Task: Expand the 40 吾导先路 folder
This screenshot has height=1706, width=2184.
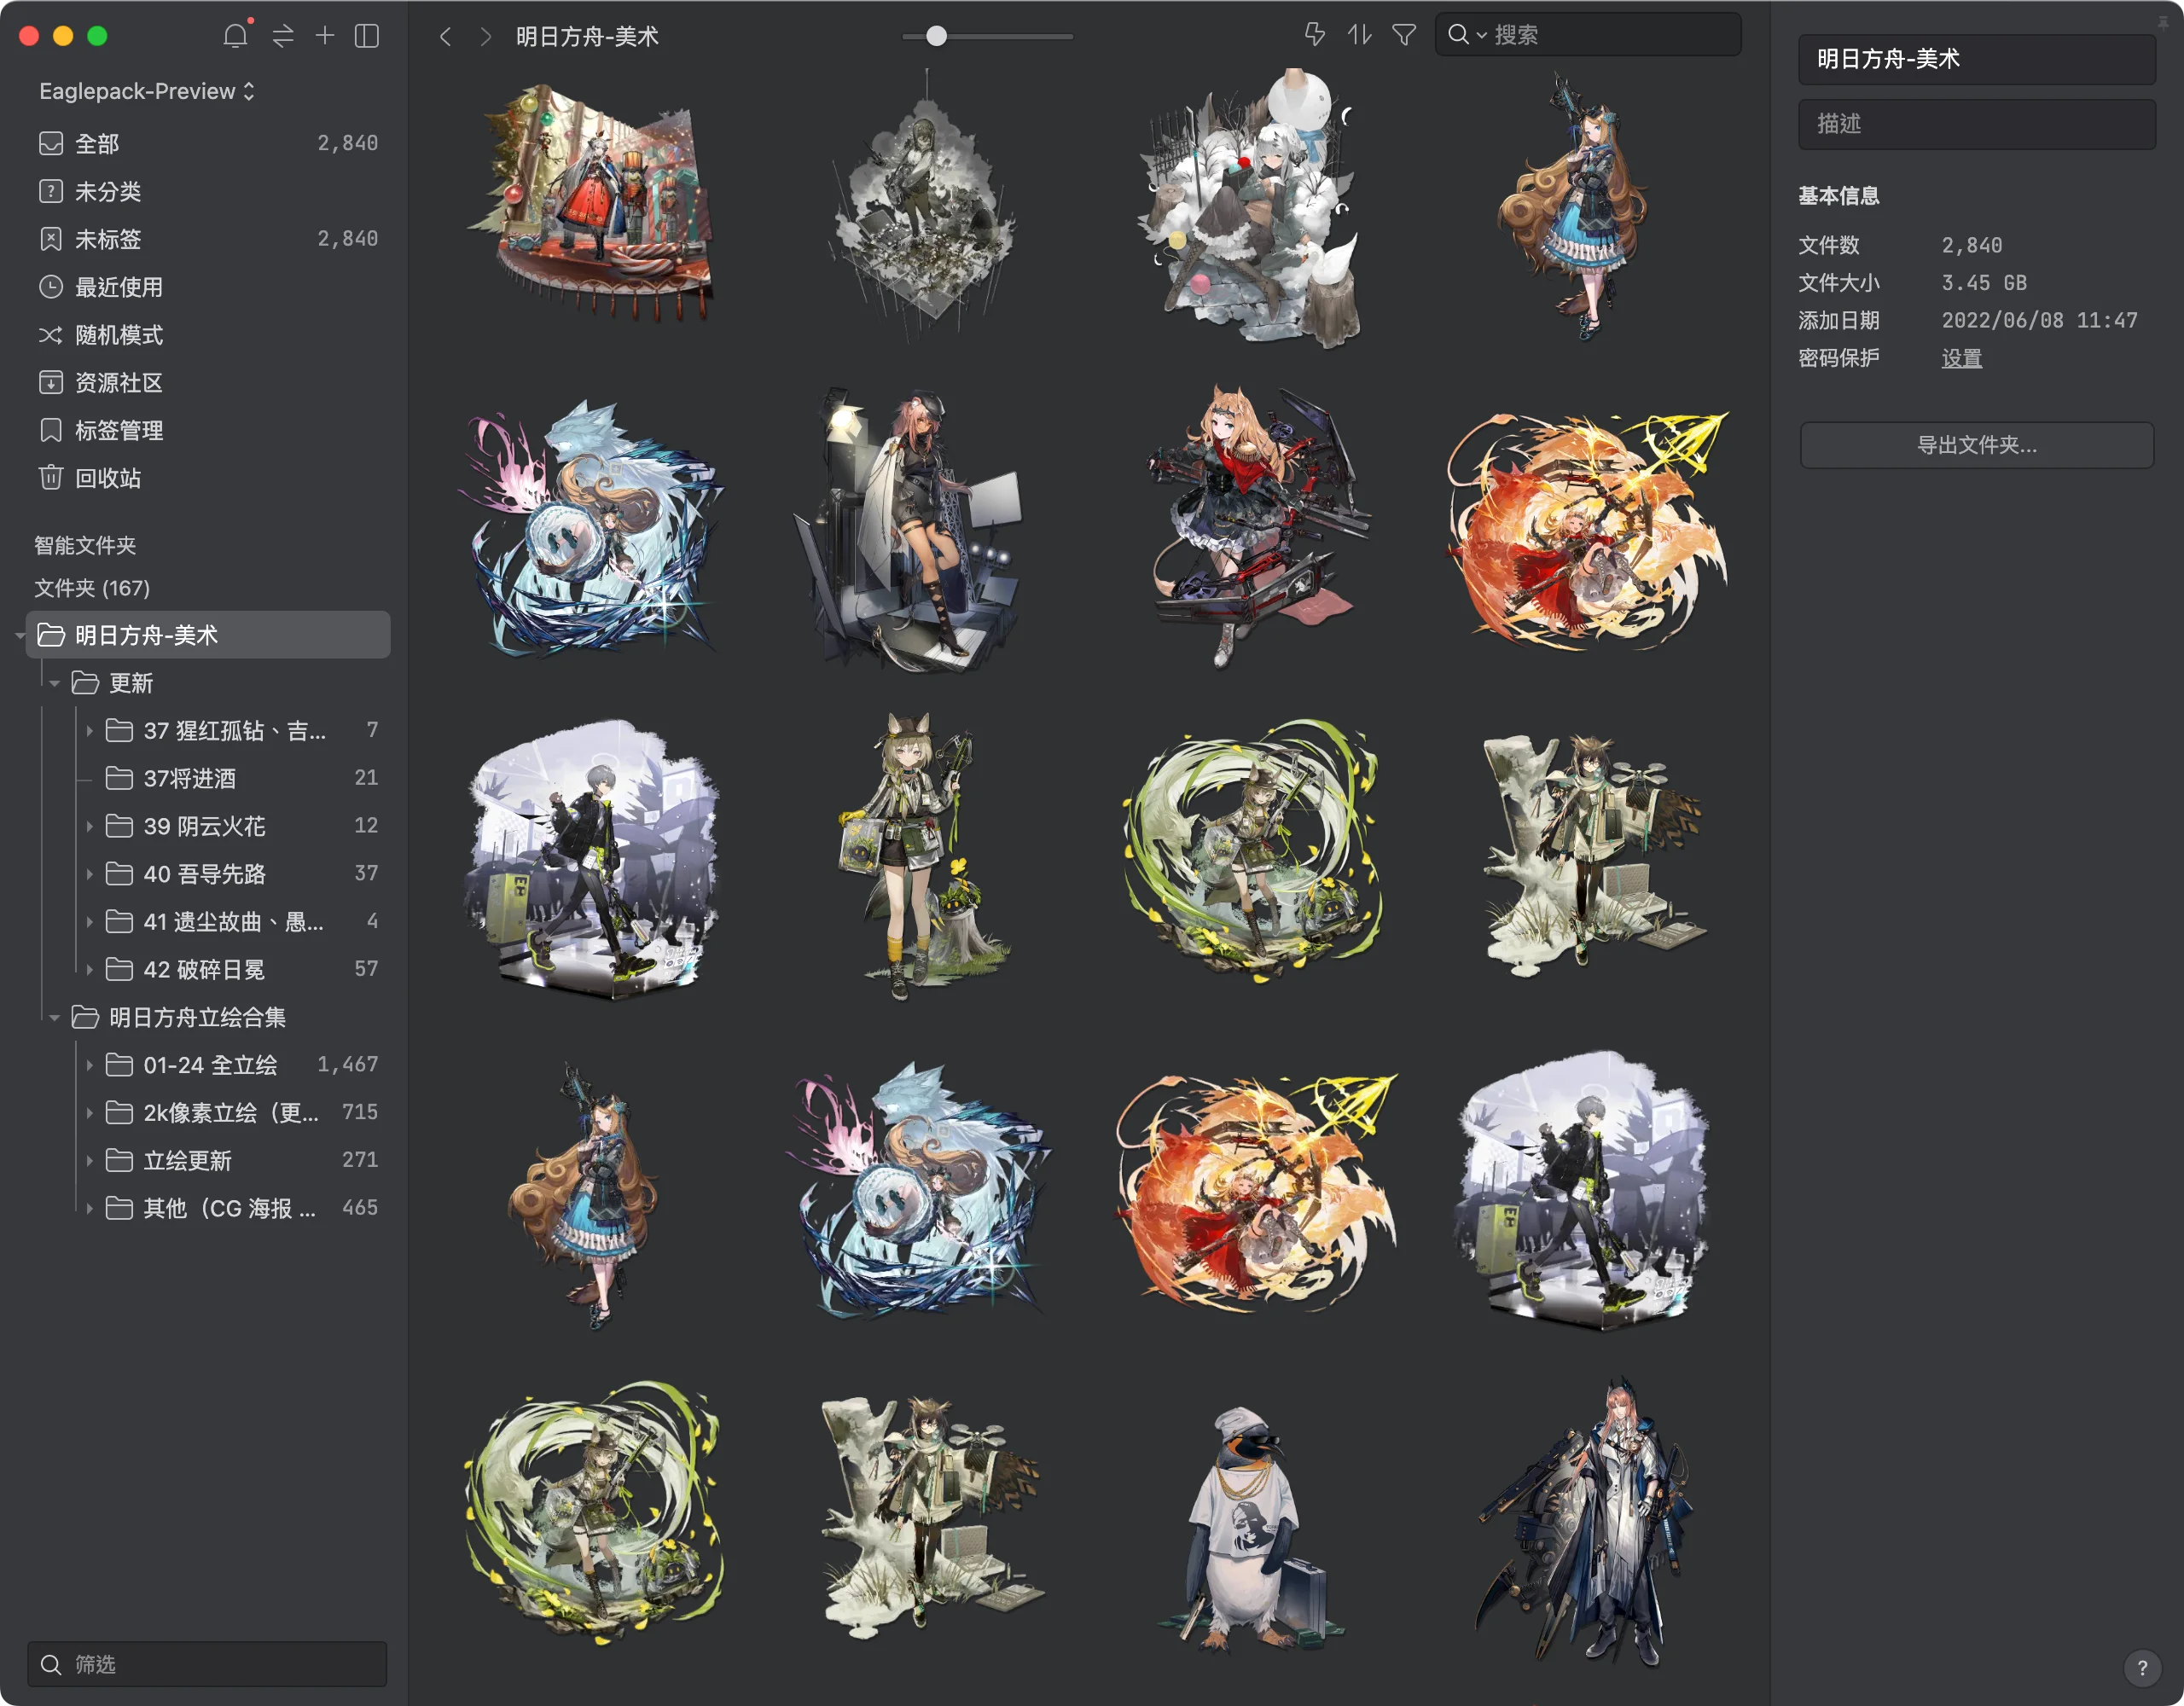Action: (x=89, y=874)
